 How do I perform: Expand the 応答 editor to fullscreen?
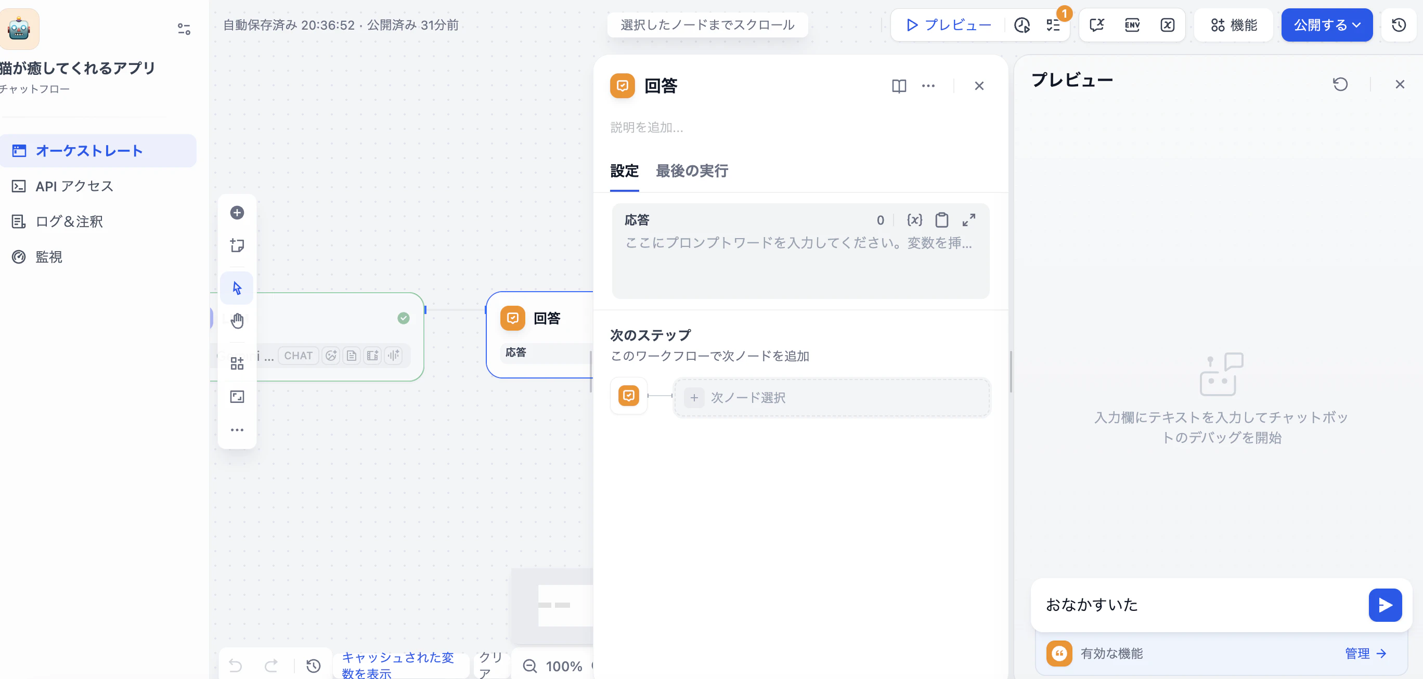tap(968, 220)
